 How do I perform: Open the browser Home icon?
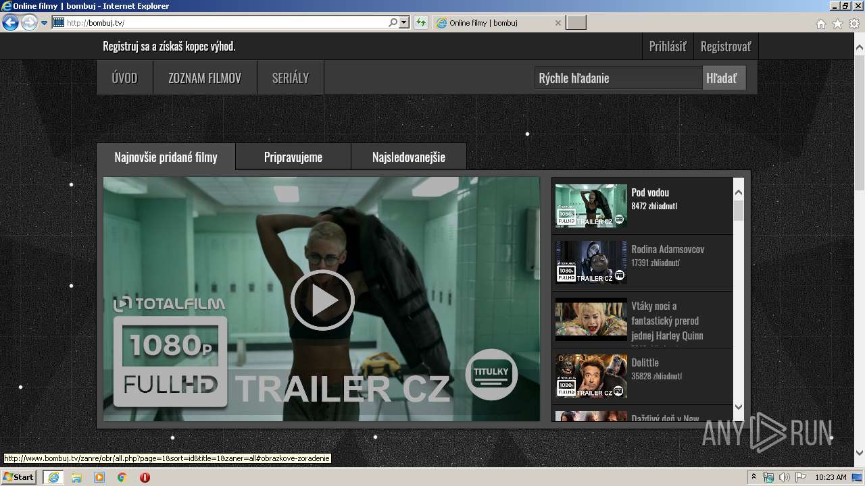pos(820,24)
